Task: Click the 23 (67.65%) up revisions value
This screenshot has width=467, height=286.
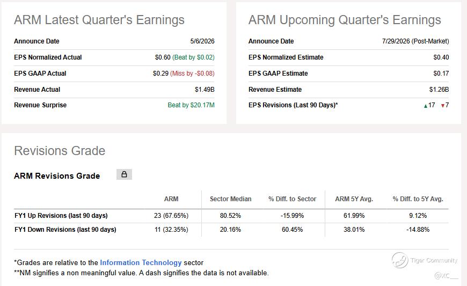Action: click(171, 216)
